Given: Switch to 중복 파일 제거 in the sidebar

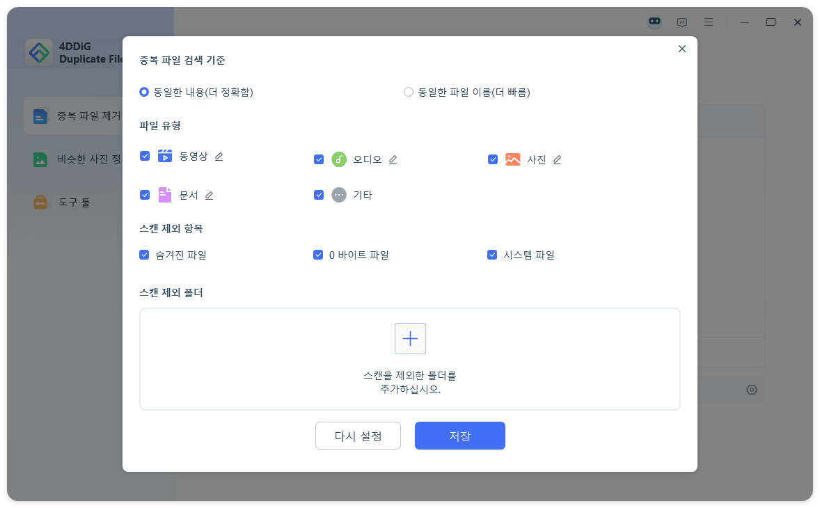Looking at the screenshot, I should [x=41, y=116].
